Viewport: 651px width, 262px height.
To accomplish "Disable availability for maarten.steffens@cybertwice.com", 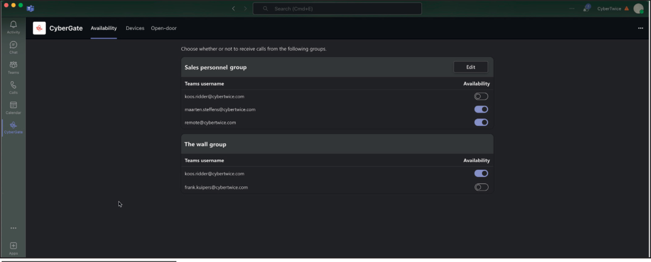I will [481, 109].
